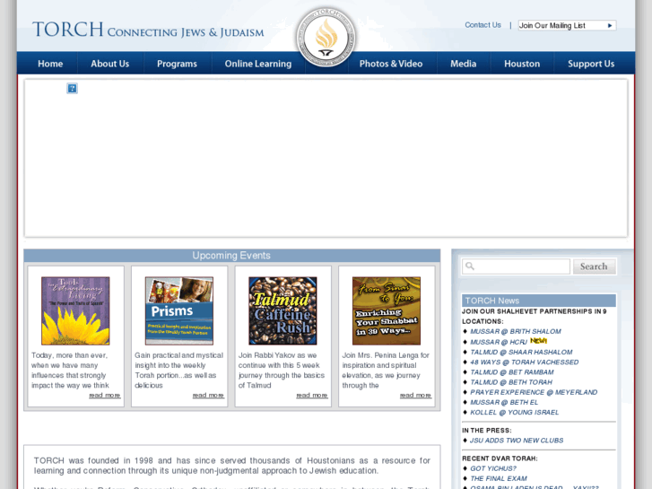Open the Talmud Caffeine Rush thumbnail
This screenshot has width=652, height=489.
click(283, 310)
